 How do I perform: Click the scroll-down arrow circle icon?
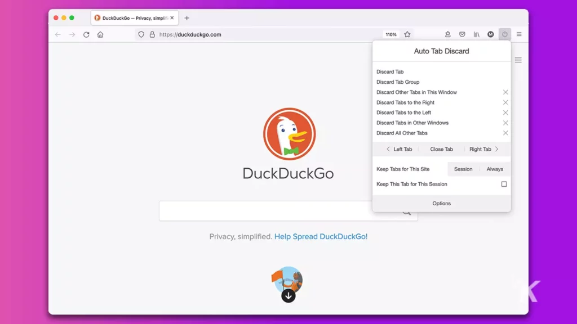(x=288, y=296)
